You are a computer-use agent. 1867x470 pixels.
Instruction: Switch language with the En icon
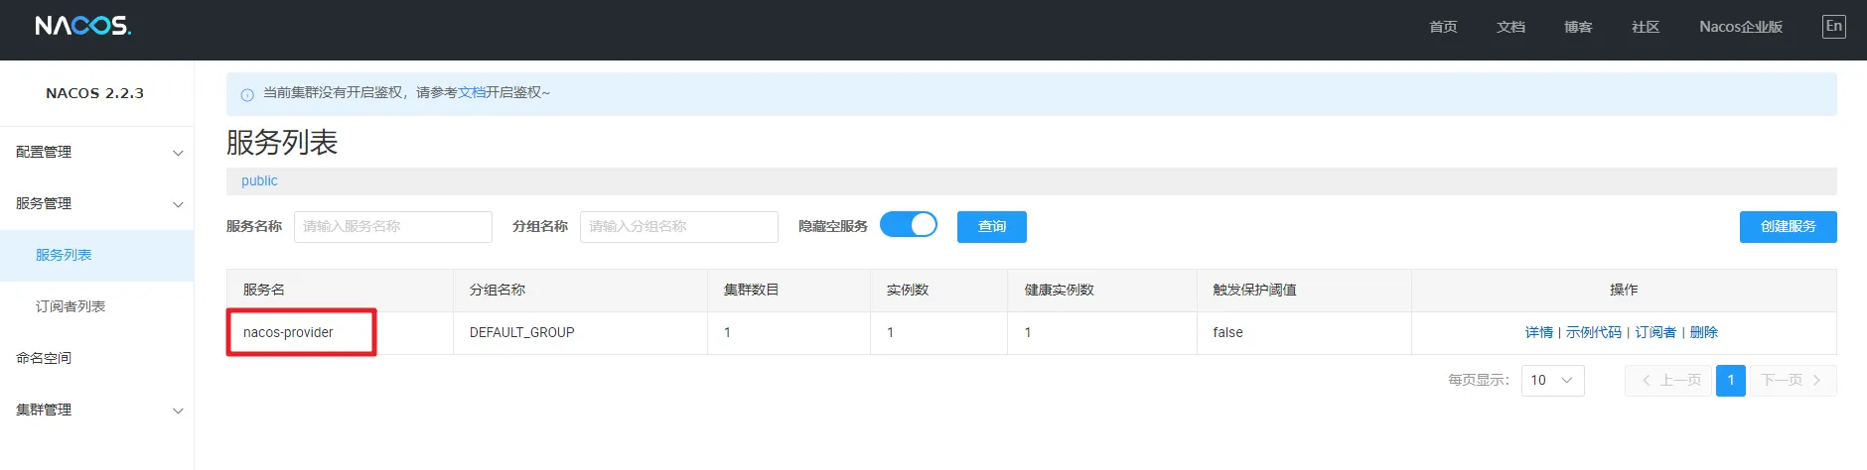[1833, 27]
